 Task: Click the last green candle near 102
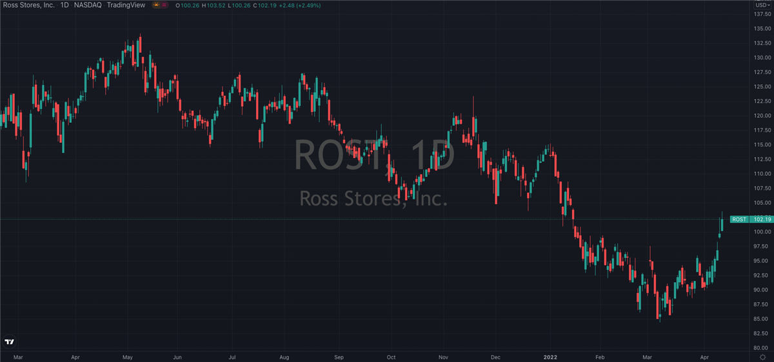[x=722, y=224]
